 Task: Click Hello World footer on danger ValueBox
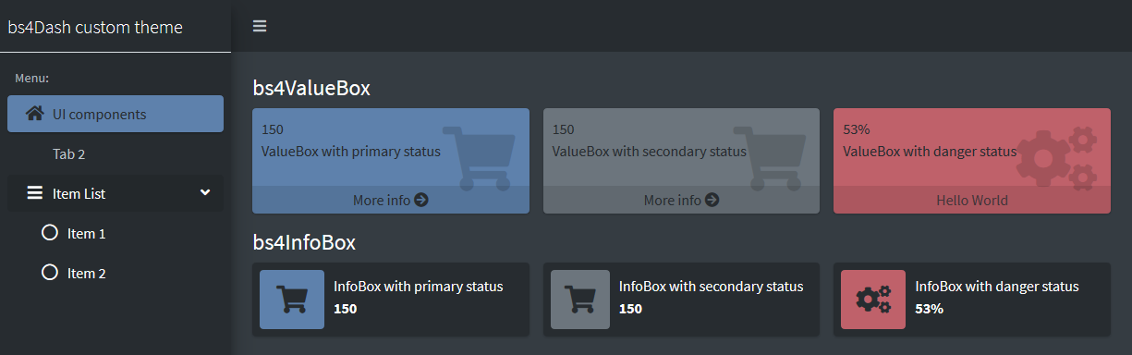(x=972, y=200)
